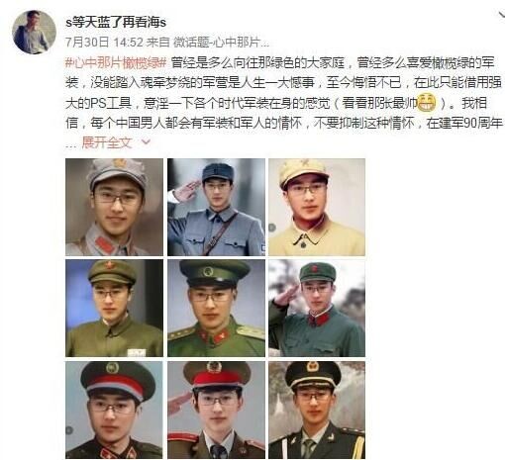Open the 7月30日 14:52 timestamp

[104, 43]
